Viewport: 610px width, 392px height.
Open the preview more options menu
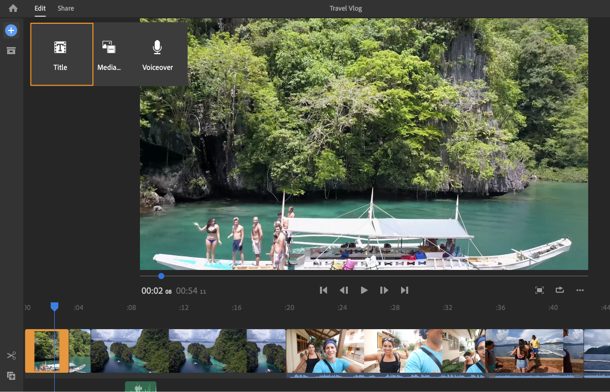coord(580,290)
